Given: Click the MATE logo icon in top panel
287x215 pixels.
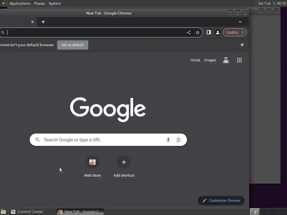Looking at the screenshot, I should pyautogui.click(x=4, y=3).
